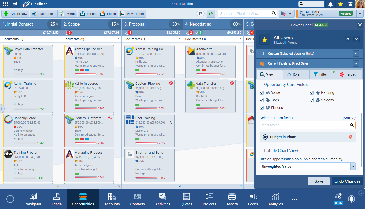Click the Select custom fields search box

(x=305, y=125)
